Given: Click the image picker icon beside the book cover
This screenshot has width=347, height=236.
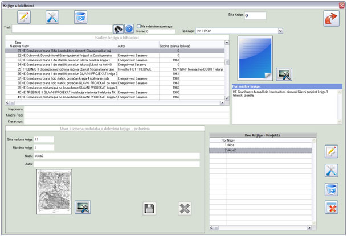Looking at the screenshot, I should click(284, 74).
